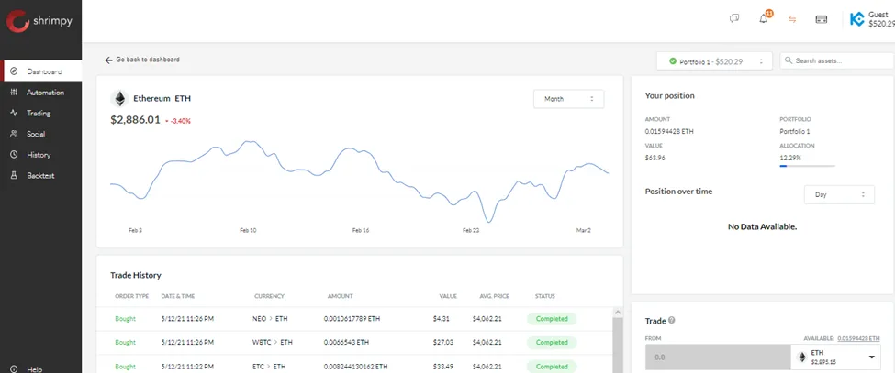Click the KuCoin exchange account icon
Screen dimensions: 895x373
coord(856,19)
